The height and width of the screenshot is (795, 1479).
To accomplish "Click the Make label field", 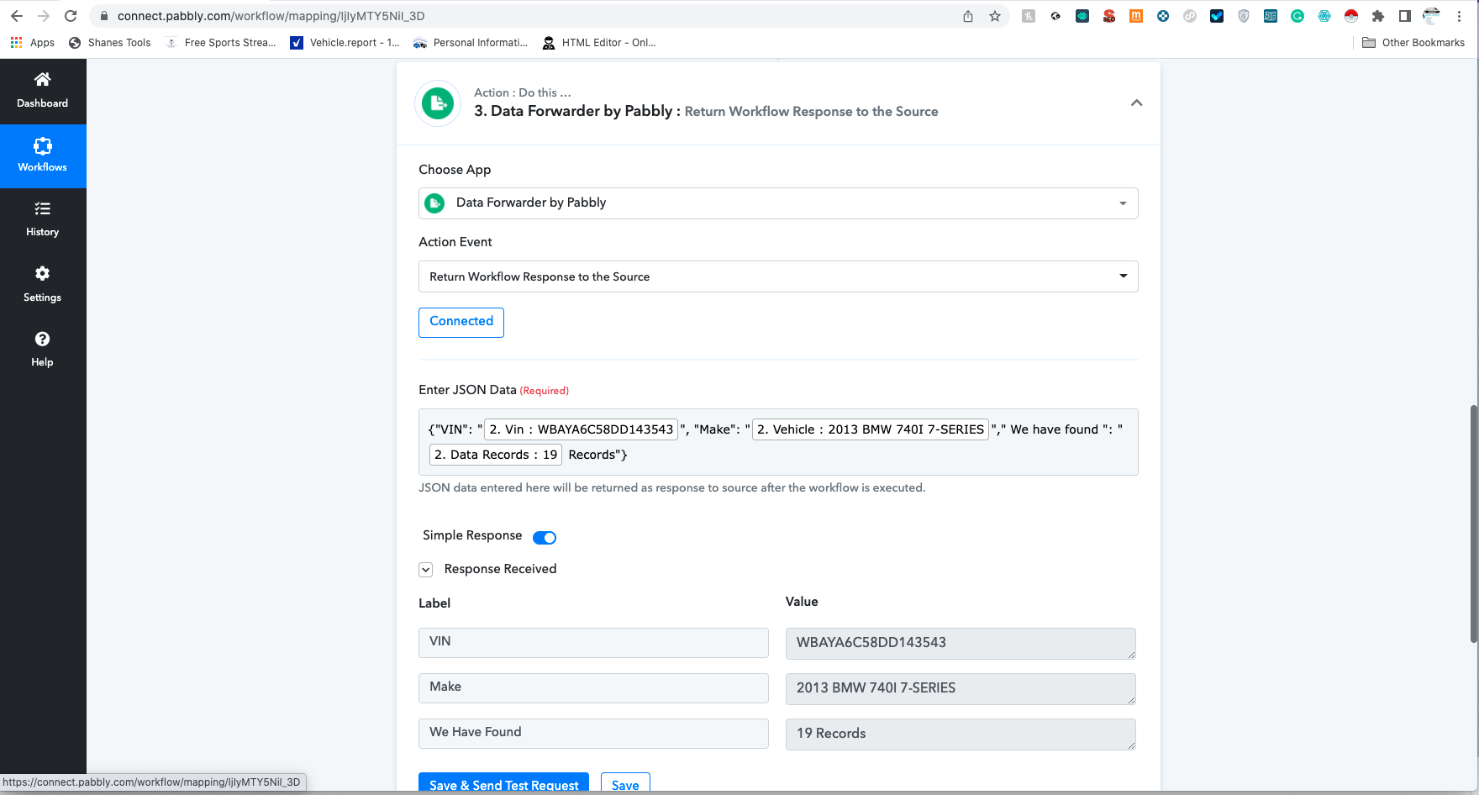I will point(593,688).
